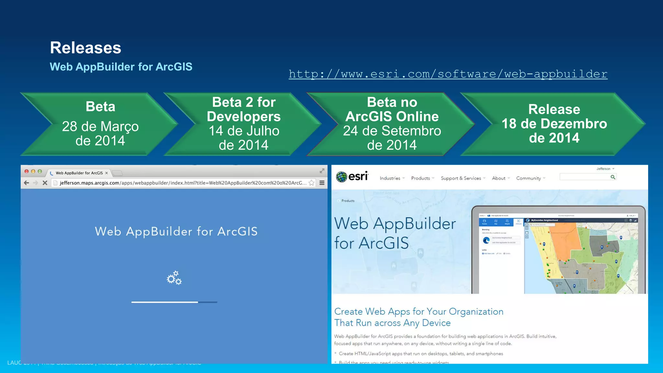This screenshot has width=663, height=373.
Task: Select the Beta 2 for Developers arrow
Action: tap(243, 124)
